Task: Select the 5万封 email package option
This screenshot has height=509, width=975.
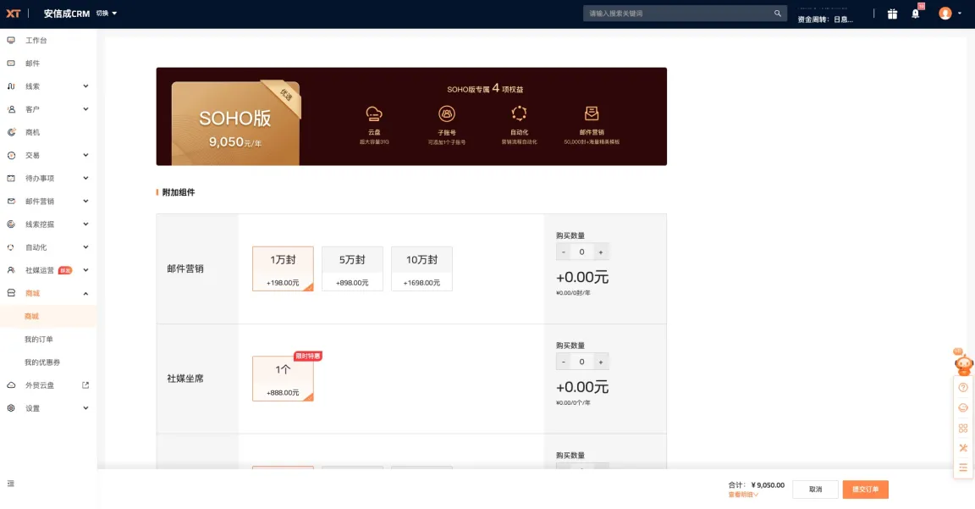Action: [352, 268]
